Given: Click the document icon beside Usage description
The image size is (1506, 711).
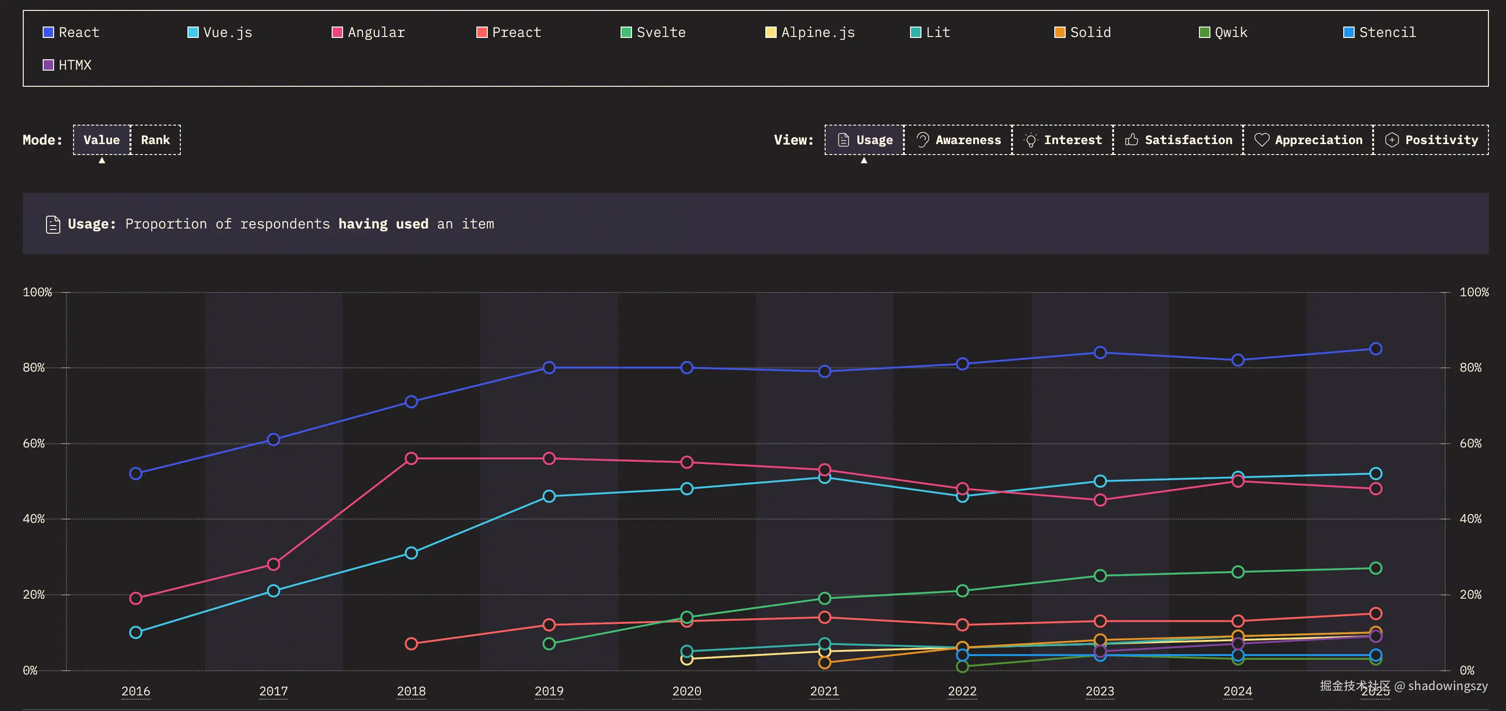Looking at the screenshot, I should pyautogui.click(x=53, y=224).
